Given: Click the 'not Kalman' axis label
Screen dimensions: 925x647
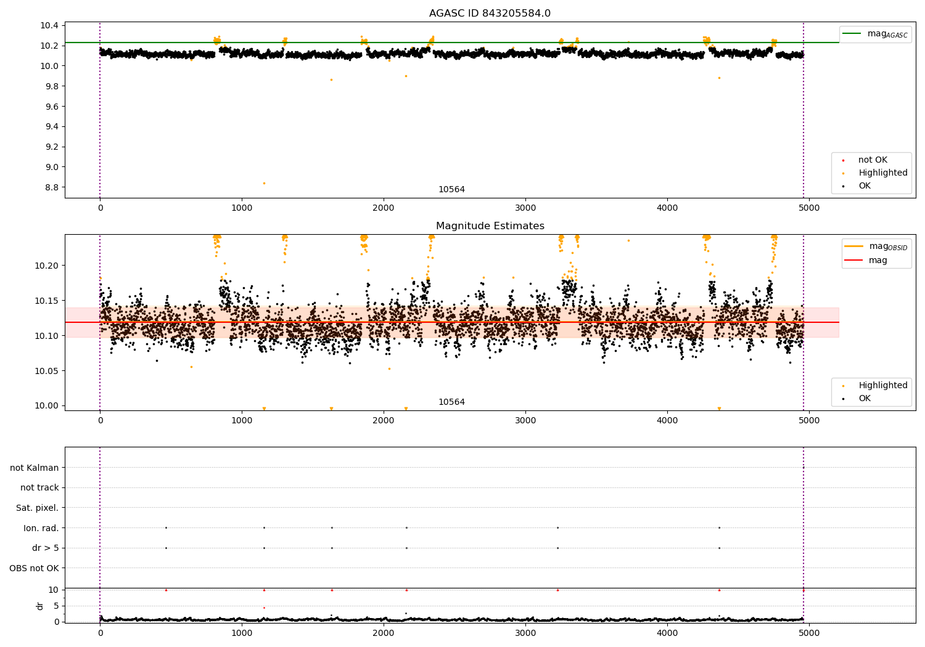Looking at the screenshot, I should [x=35, y=468].
